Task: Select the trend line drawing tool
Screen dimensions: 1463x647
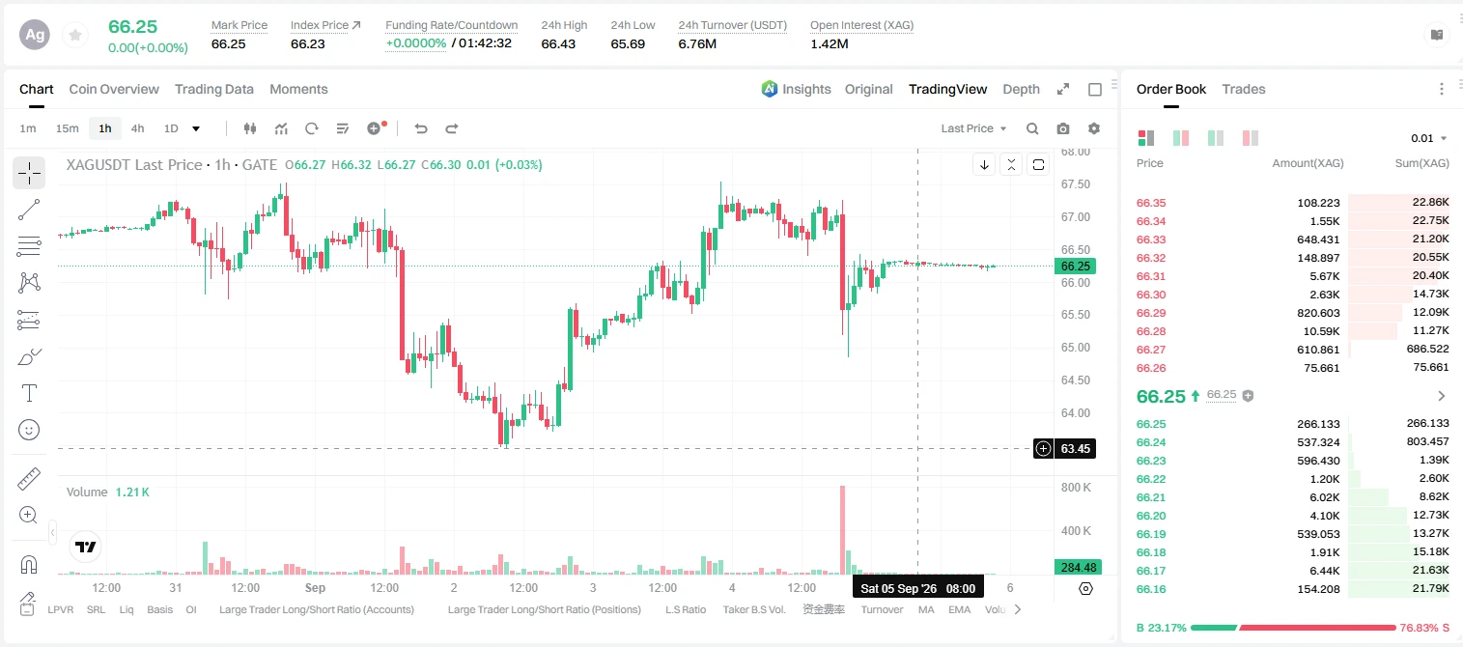Action: [29, 210]
